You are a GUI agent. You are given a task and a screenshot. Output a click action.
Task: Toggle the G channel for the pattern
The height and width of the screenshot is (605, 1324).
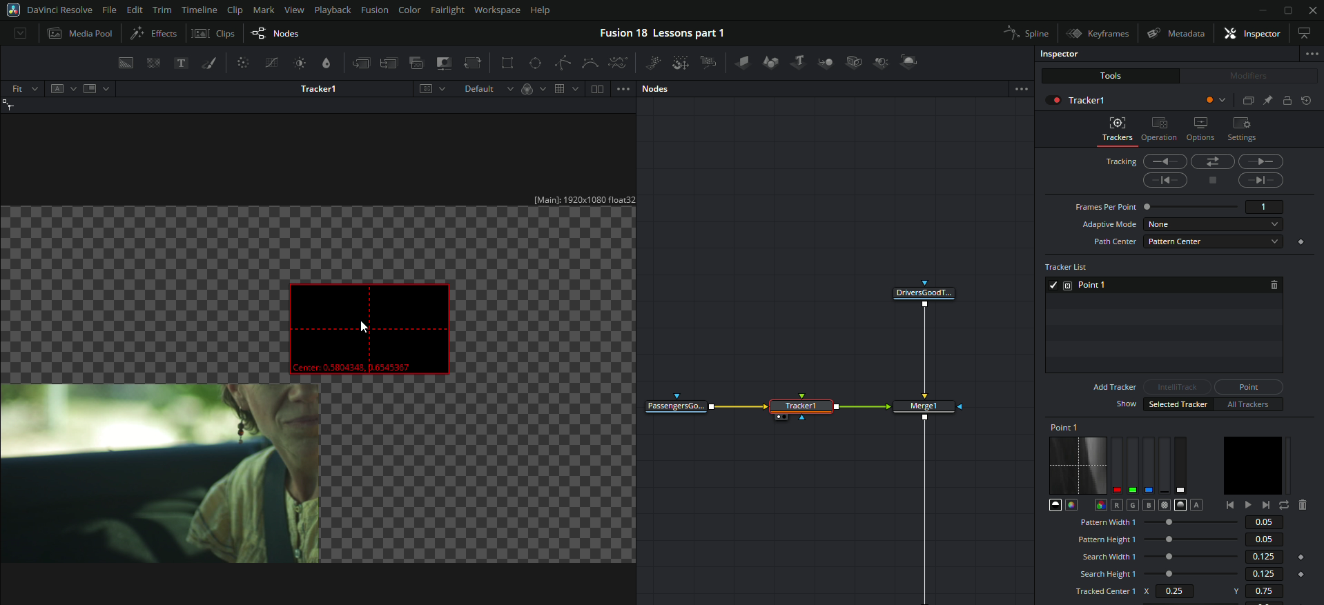[1132, 505]
